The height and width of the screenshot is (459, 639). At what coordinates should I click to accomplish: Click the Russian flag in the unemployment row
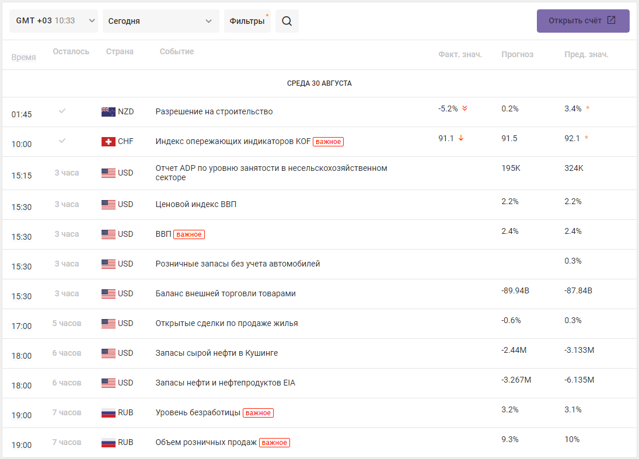click(x=108, y=412)
